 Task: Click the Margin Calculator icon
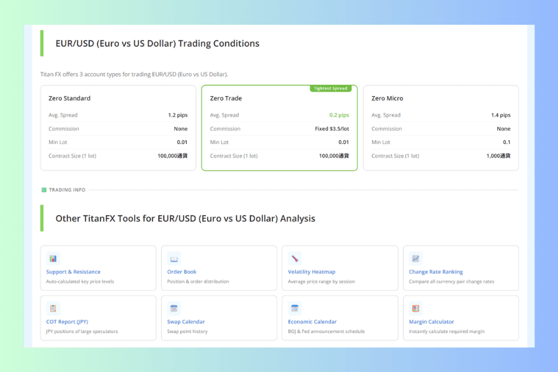[x=415, y=308]
